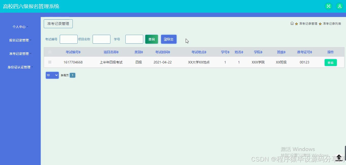Viewport: 346px width, 165px height.
Task: Open the user profile icon in the header
Action: click(x=340, y=6)
